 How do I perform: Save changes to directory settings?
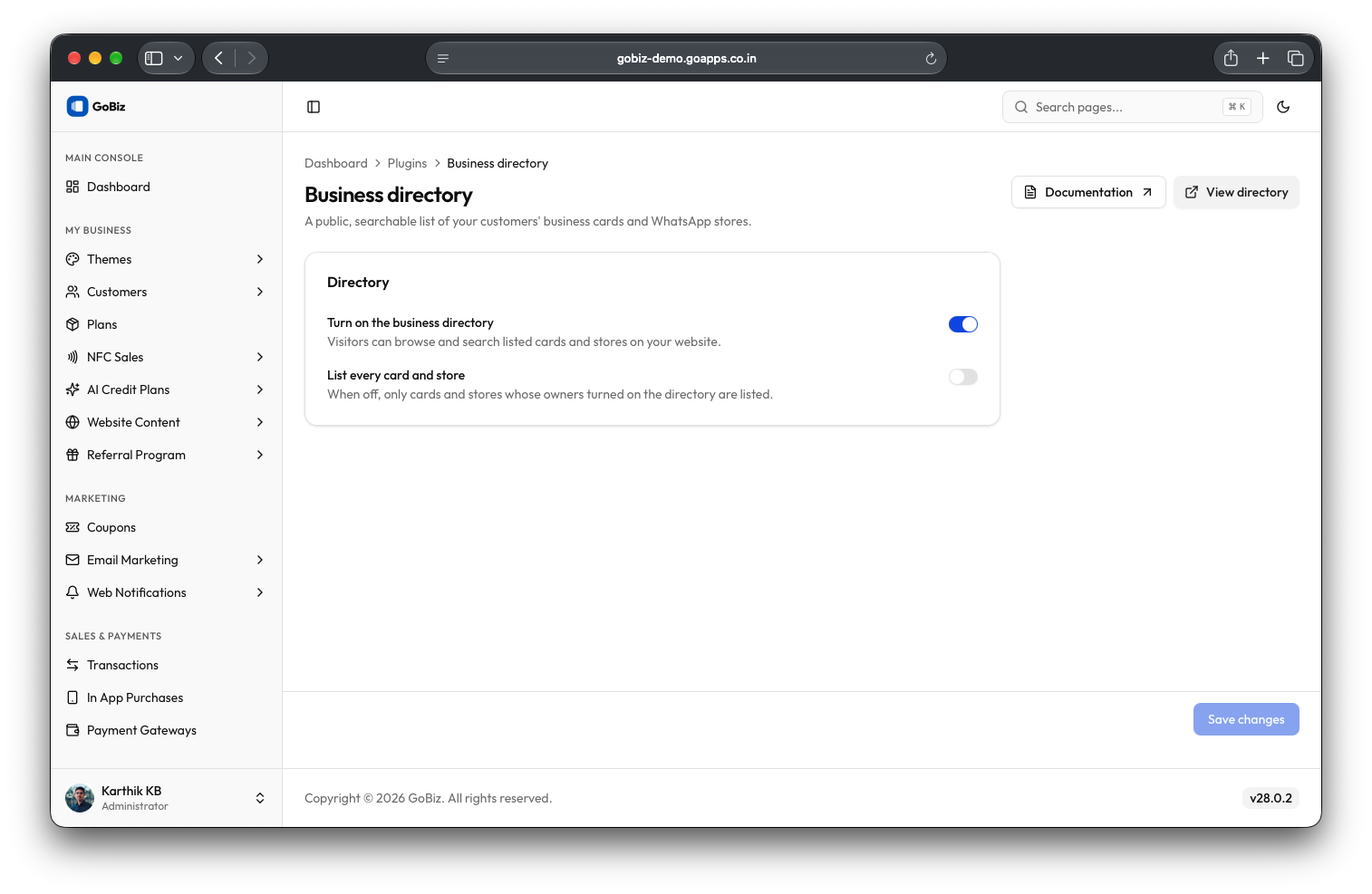pyautogui.click(x=1246, y=719)
